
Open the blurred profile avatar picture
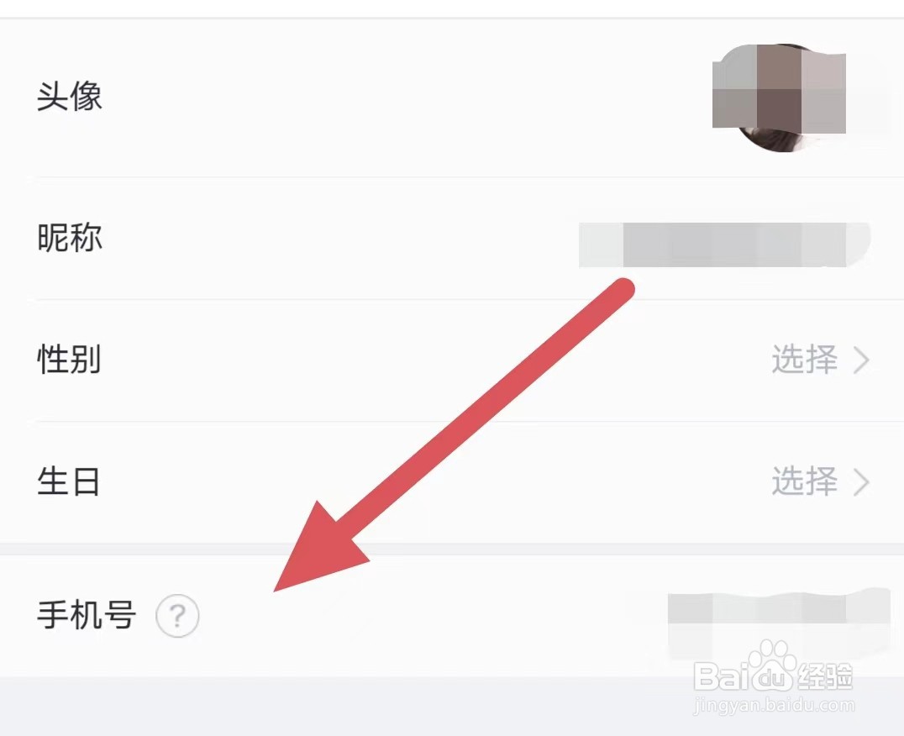click(779, 97)
